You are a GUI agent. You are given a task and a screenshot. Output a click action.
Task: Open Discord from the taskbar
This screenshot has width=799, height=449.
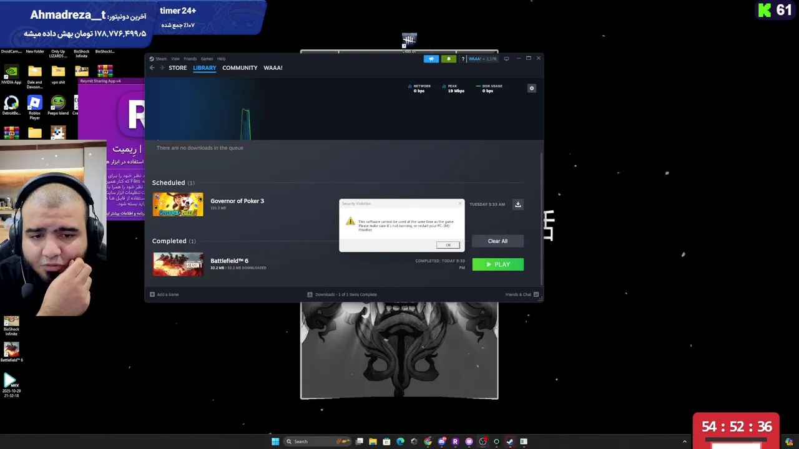coord(441,442)
